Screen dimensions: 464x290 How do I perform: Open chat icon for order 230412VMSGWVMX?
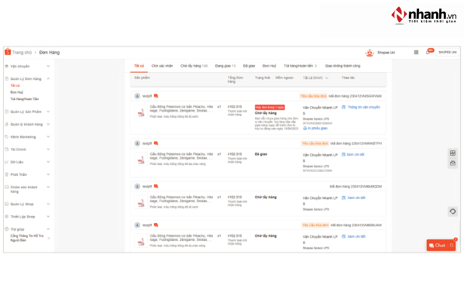click(x=156, y=96)
